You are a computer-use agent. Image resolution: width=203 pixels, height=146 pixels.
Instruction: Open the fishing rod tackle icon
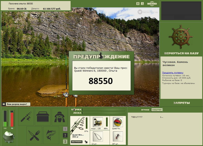[x=26, y=117]
